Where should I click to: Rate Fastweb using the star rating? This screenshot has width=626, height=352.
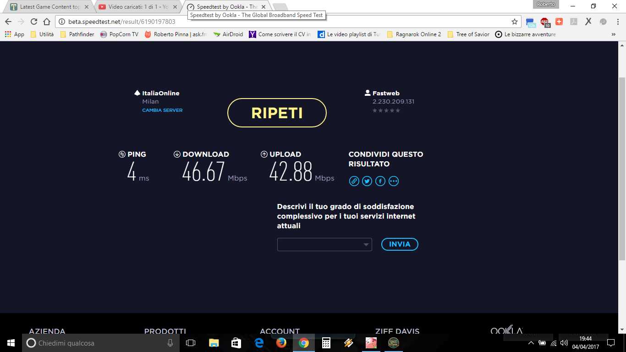[386, 110]
